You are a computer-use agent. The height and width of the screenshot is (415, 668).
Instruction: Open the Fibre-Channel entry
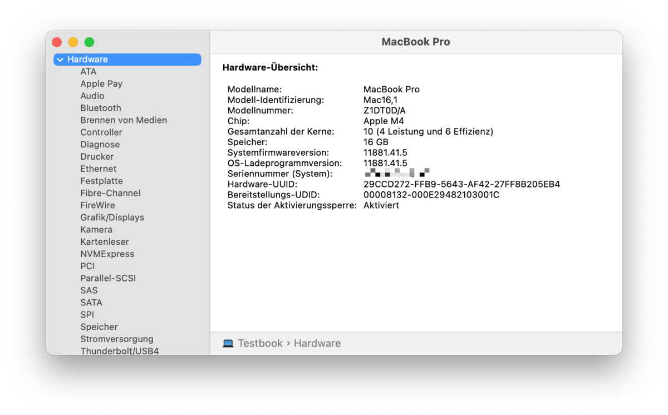pos(111,193)
